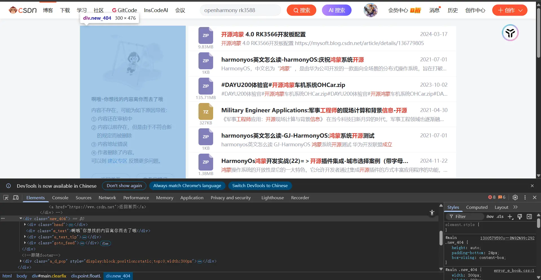541x280 pixels.
Task: Click the CSDN logo
Action: 23,10
